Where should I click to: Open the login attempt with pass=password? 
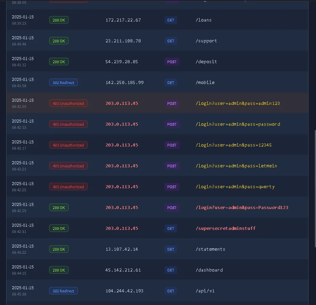click(238, 124)
